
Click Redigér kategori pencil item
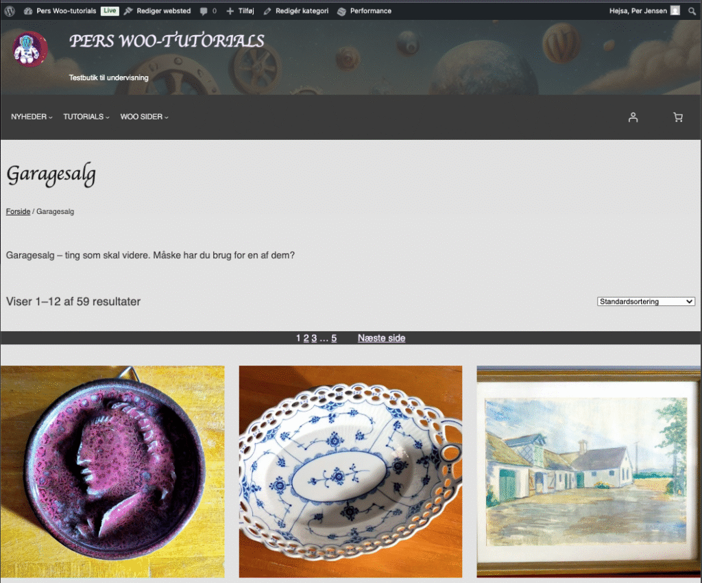point(296,11)
